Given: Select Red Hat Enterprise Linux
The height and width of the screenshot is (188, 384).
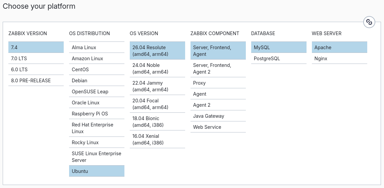Looking at the screenshot, I should click(x=97, y=128).
